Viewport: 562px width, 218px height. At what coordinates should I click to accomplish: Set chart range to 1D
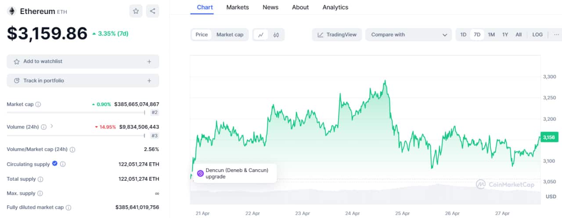coord(463,35)
